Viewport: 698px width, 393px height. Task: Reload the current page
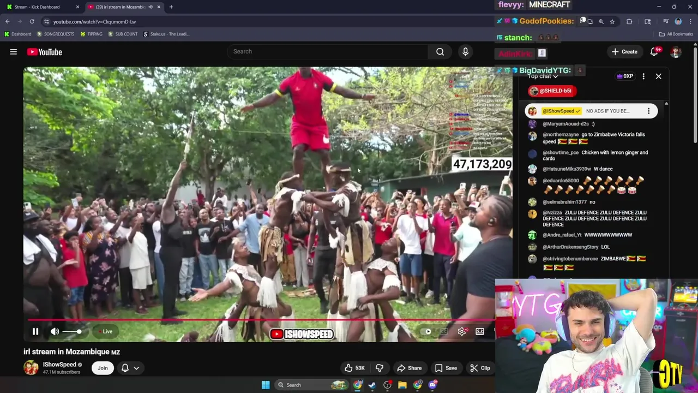click(x=32, y=21)
